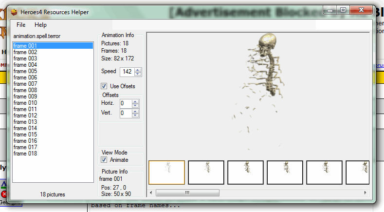Select frame 016 in the list
Image resolution: width=384 pixels, height=212 pixels.
[53, 141]
